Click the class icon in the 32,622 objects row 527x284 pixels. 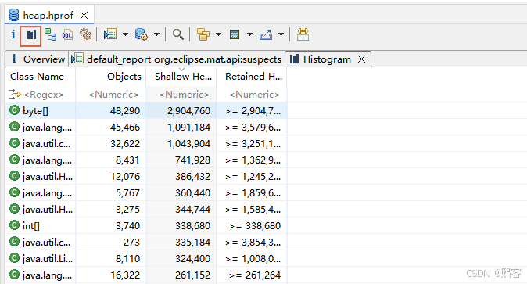(x=14, y=143)
